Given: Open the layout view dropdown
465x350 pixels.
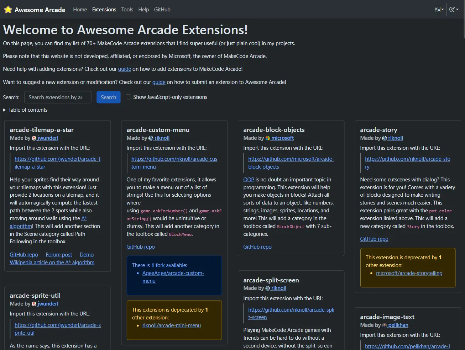Looking at the screenshot, I should pos(439,9).
